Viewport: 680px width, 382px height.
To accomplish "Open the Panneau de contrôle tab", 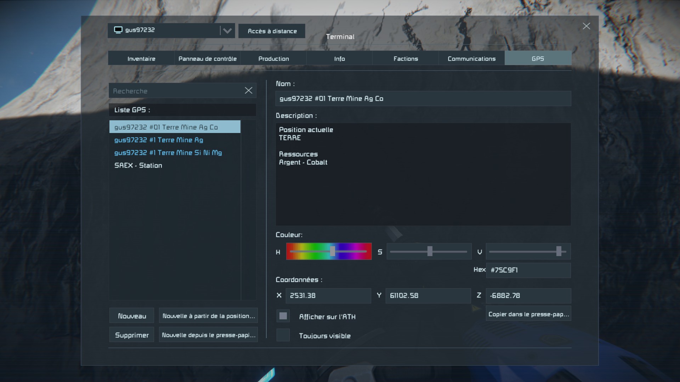I will 207,59.
